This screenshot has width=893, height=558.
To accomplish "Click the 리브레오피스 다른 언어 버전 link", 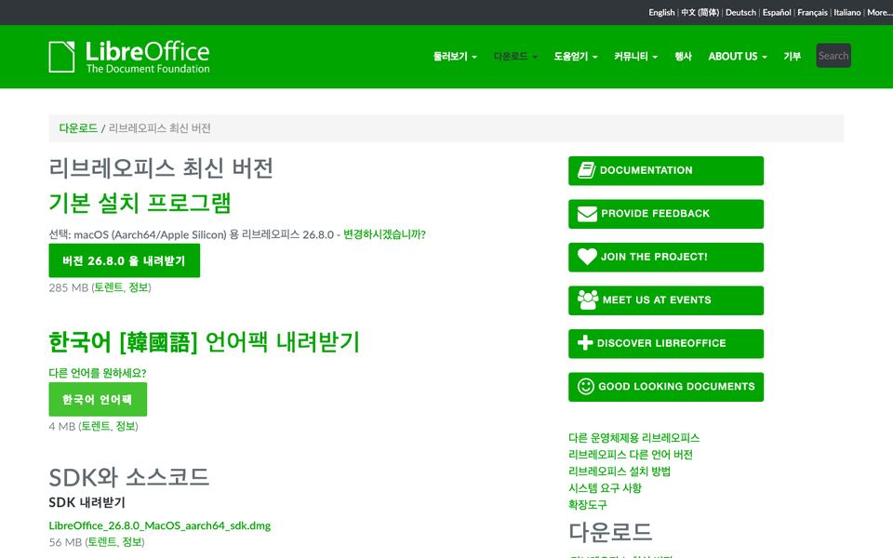I will coord(631,455).
